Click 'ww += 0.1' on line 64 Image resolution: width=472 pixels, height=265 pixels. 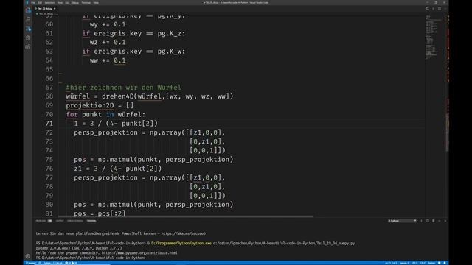click(108, 60)
